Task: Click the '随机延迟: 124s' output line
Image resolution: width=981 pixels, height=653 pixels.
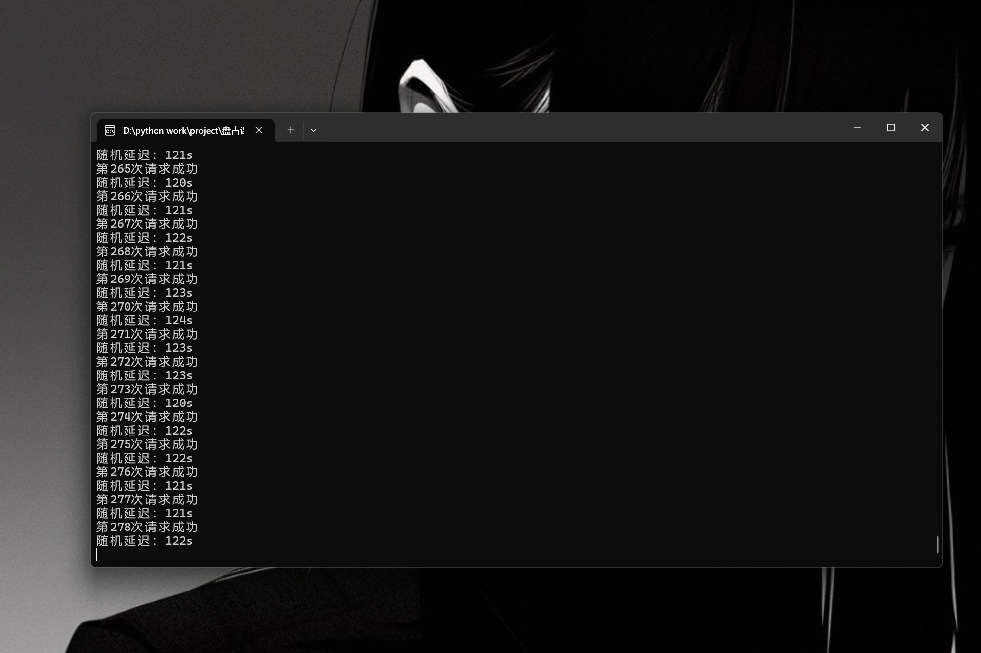Action: pyautogui.click(x=144, y=321)
